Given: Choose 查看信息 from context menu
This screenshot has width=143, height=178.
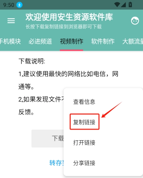Looking at the screenshot, I should point(84,102).
